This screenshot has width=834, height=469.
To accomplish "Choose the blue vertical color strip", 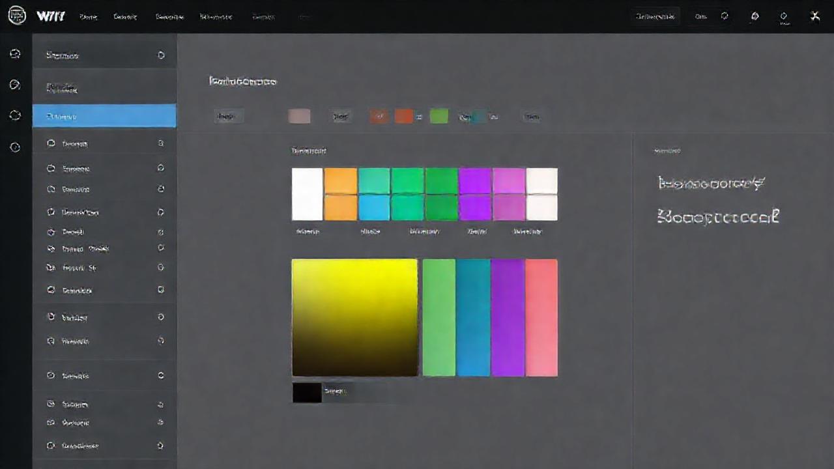I will (x=473, y=317).
